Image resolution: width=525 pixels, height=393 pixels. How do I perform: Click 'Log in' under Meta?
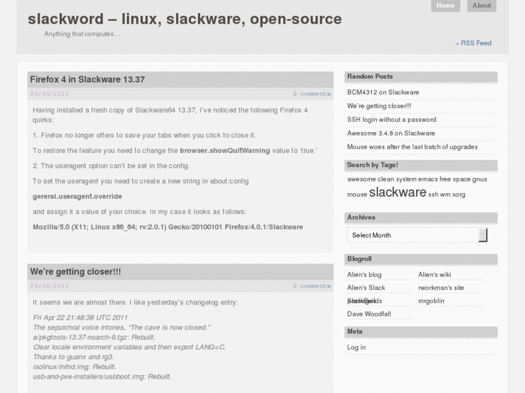[356, 348]
